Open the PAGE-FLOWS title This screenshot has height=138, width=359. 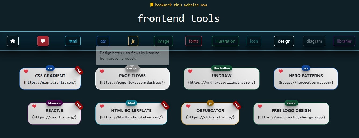click(x=132, y=76)
